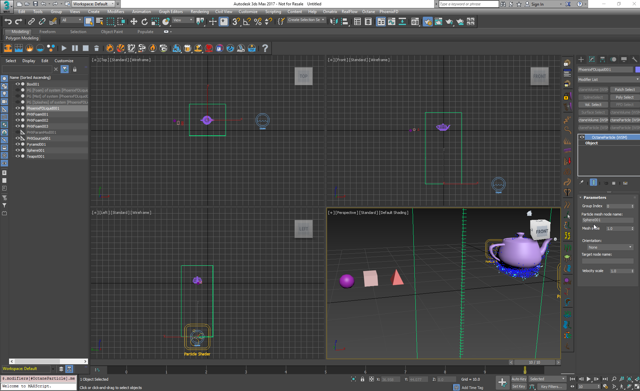The height and width of the screenshot is (391, 640).
Task: Click the Link selection chain icon
Action: [x=31, y=22]
